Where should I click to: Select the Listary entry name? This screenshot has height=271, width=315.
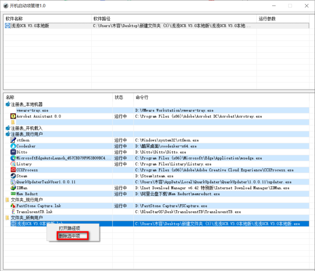[24, 164]
